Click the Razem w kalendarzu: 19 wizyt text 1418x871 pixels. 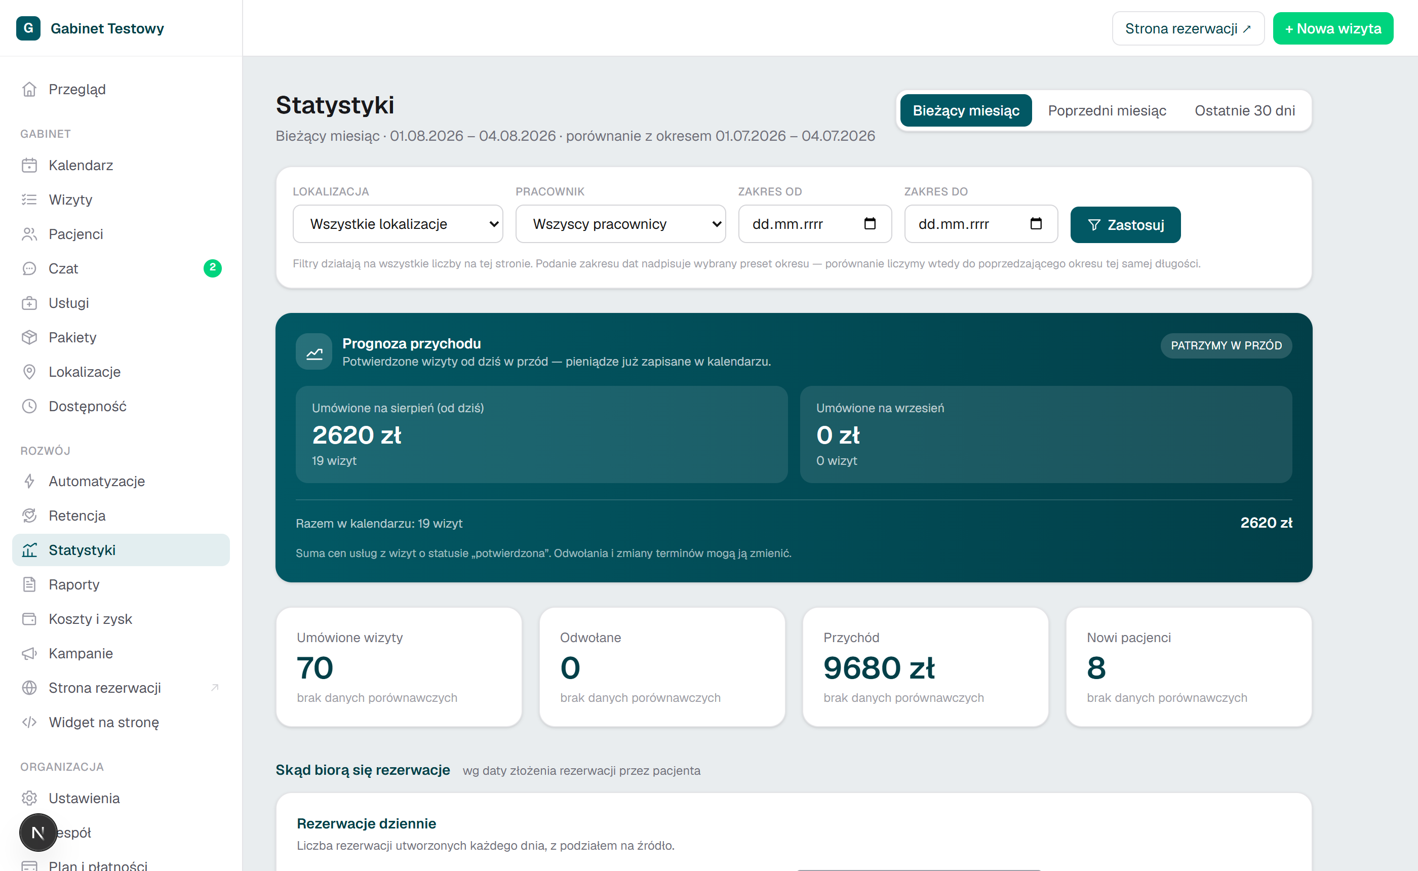coord(379,524)
